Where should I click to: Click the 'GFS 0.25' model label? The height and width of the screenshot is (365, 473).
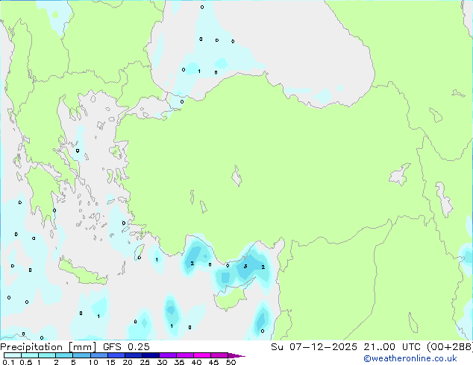[126, 347]
